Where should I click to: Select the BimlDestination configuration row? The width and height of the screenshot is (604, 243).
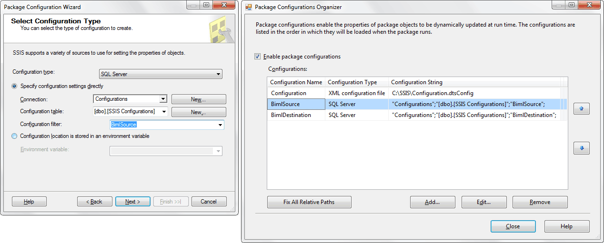(x=291, y=115)
